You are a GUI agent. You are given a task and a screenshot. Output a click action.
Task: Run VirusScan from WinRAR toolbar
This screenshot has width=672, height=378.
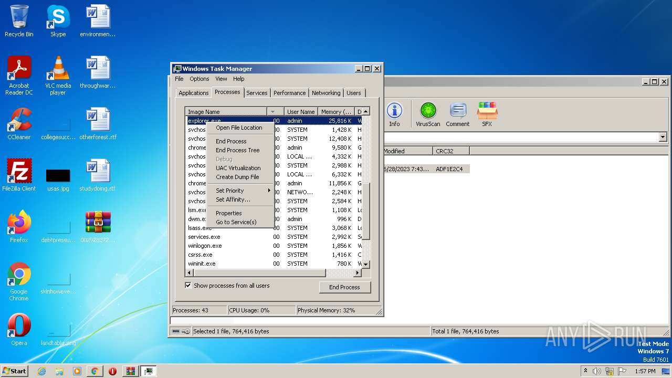[428, 115]
